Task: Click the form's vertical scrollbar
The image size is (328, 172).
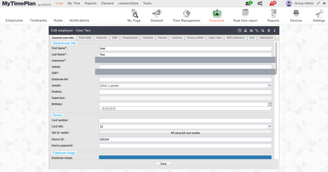Action: point(276,58)
